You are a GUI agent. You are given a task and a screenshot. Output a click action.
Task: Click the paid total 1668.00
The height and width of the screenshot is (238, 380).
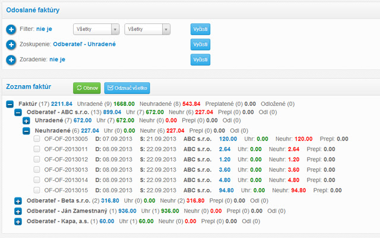click(124, 104)
